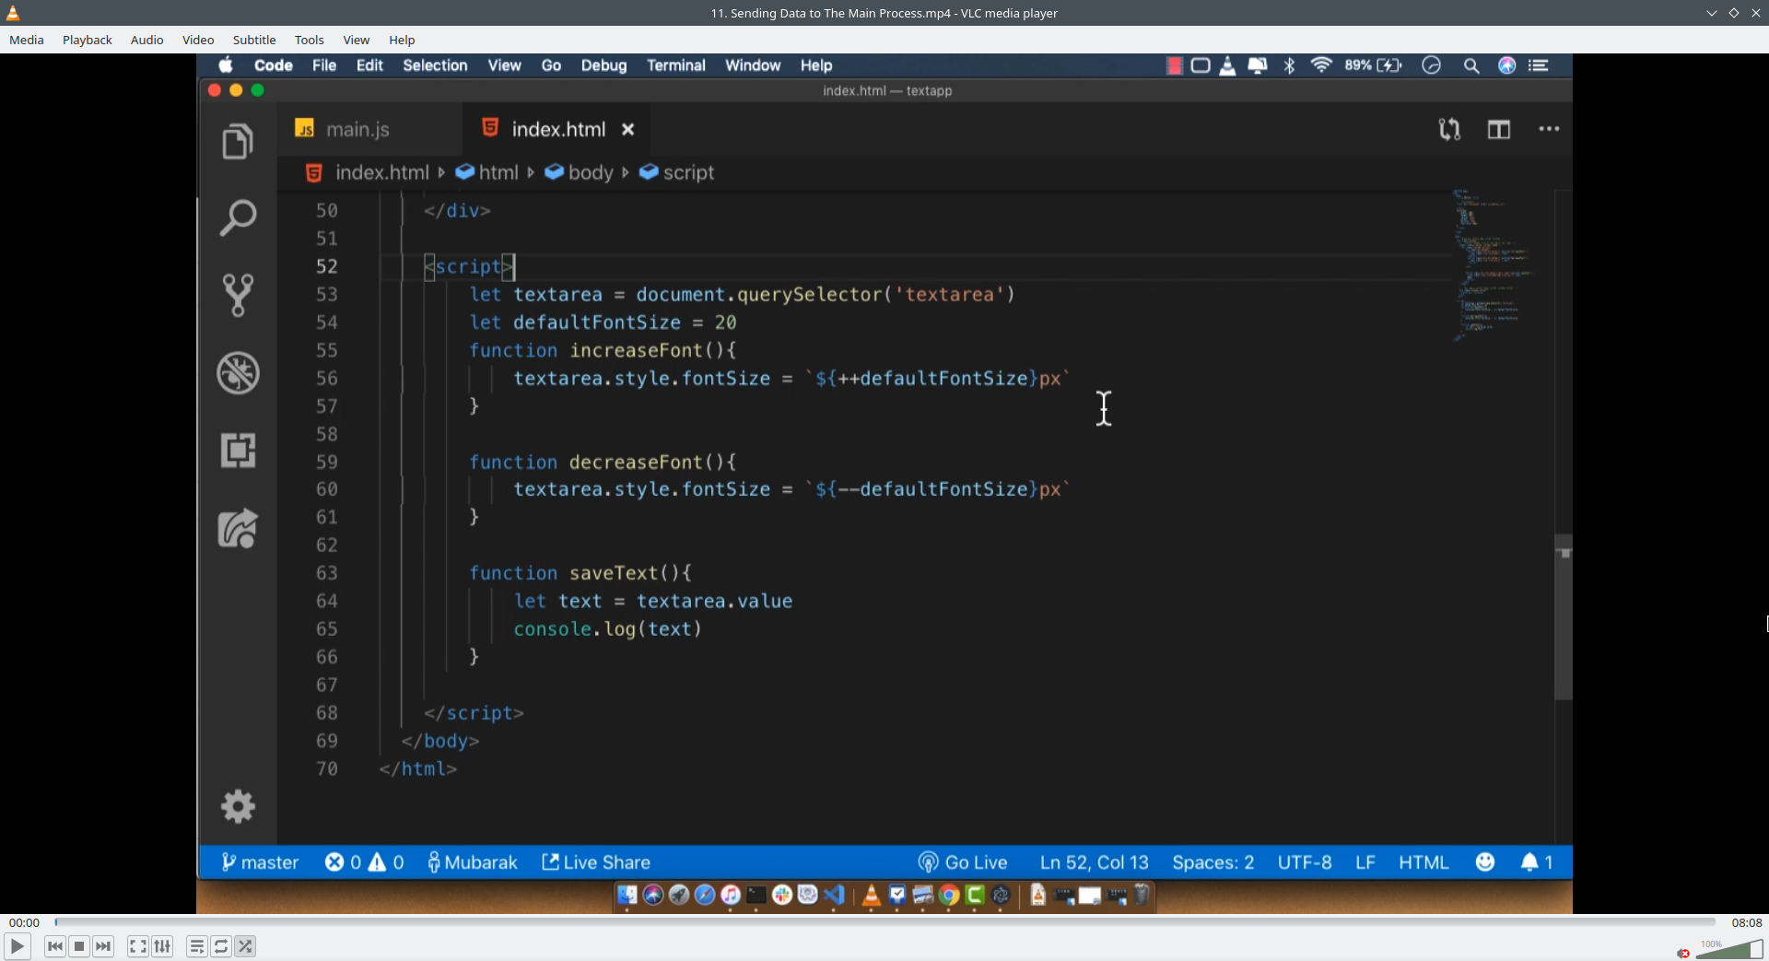Click the Finder icon in the Dock
The image size is (1769, 961).
click(x=627, y=896)
